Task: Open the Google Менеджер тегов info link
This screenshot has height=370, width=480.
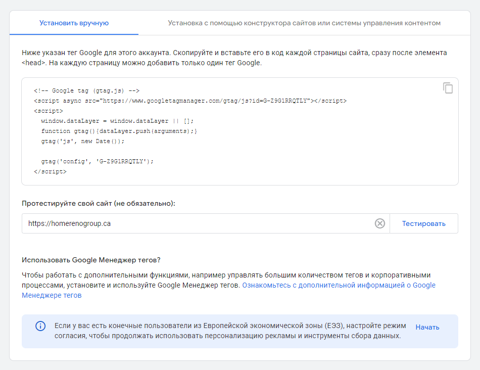Action: pyautogui.click(x=339, y=285)
